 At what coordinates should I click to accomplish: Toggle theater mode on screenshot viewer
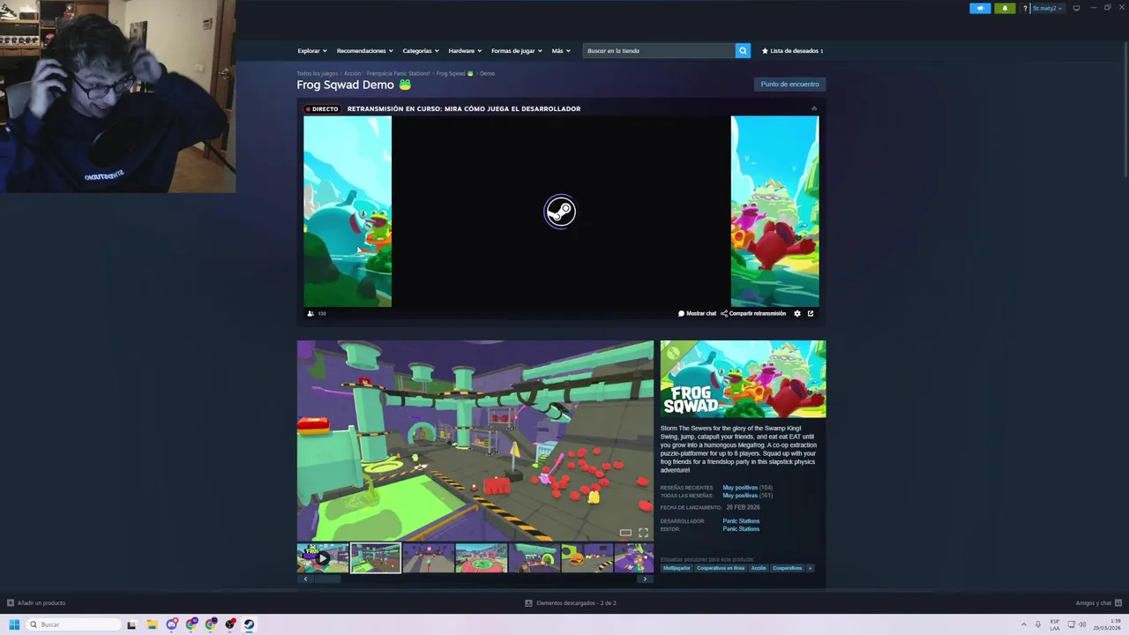pyautogui.click(x=625, y=532)
